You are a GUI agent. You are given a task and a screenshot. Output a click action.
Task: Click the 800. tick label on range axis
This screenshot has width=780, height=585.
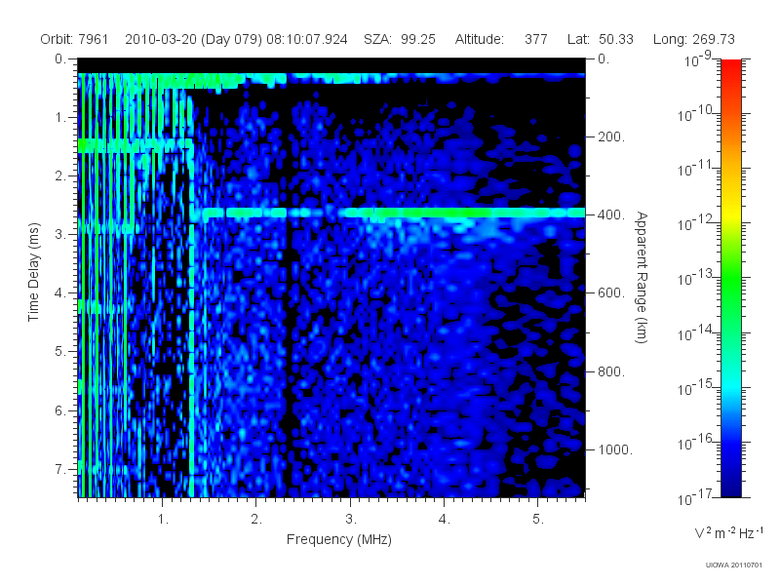pyautogui.click(x=611, y=371)
